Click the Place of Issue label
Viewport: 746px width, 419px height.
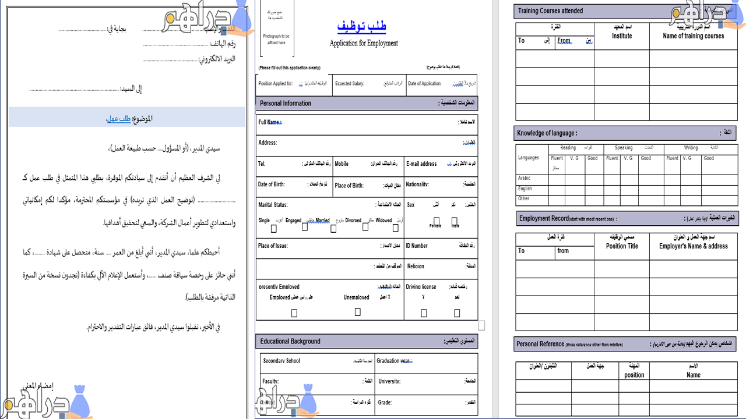(x=273, y=246)
